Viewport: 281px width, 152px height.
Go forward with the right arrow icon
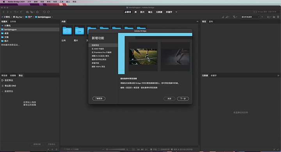point(7,12)
